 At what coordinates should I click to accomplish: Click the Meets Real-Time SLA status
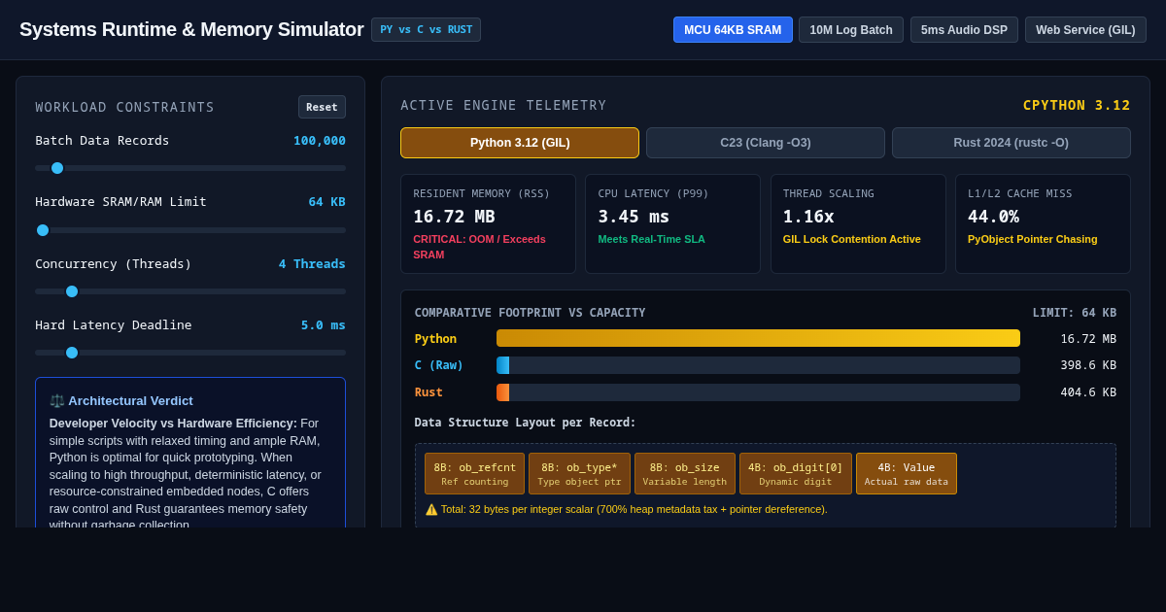[651, 239]
